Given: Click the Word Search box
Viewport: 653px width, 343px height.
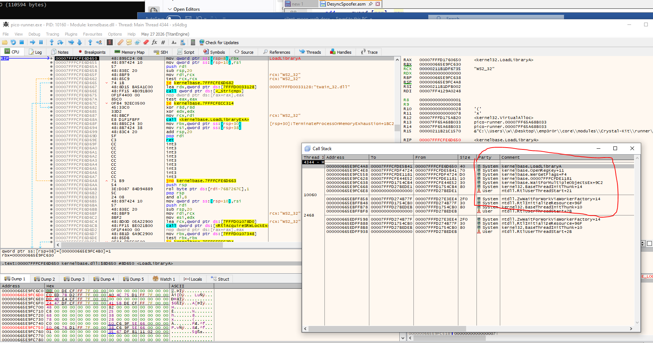Looking at the screenshot, I should (496, 17).
